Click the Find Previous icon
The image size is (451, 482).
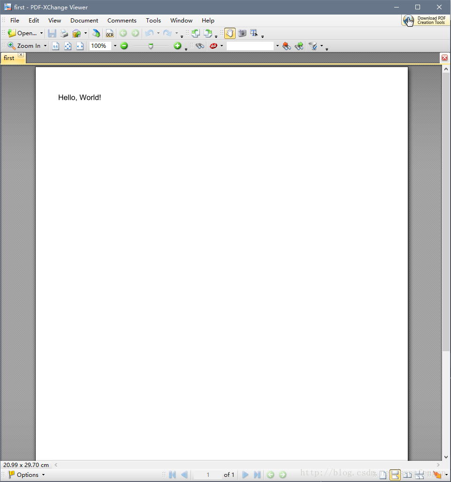coord(287,46)
